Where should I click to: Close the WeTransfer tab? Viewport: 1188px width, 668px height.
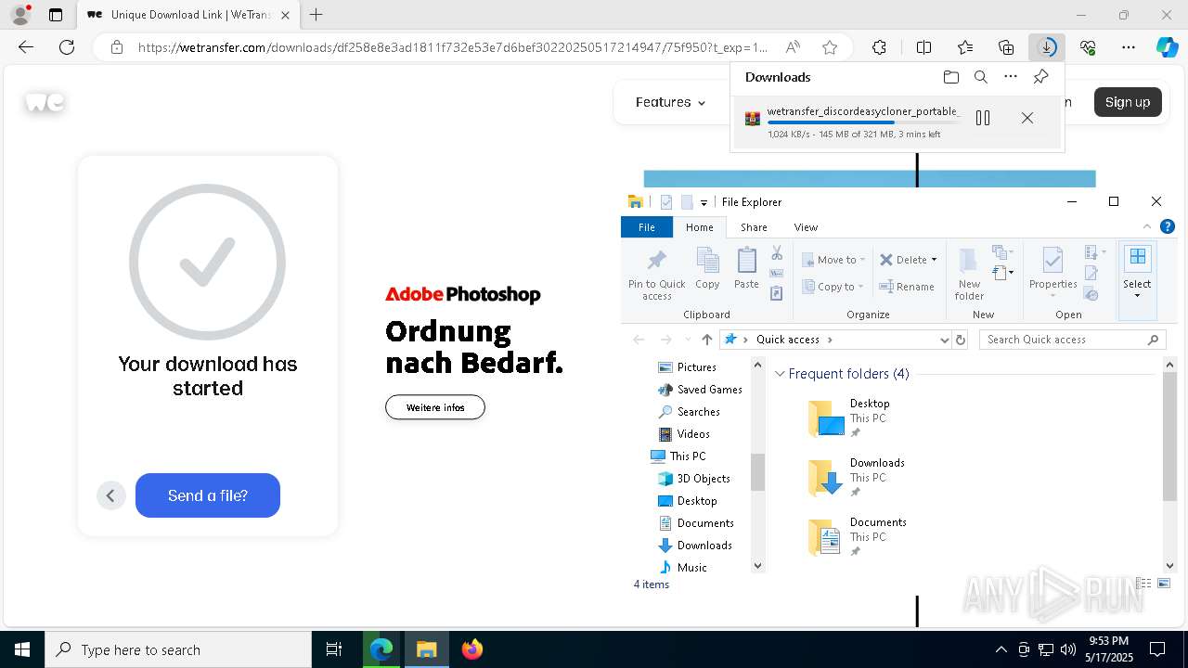[285, 15]
